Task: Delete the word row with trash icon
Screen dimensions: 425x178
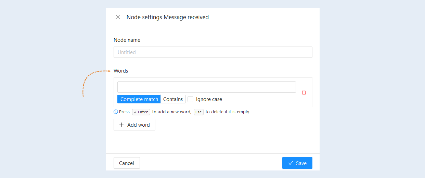Action: coord(304,92)
